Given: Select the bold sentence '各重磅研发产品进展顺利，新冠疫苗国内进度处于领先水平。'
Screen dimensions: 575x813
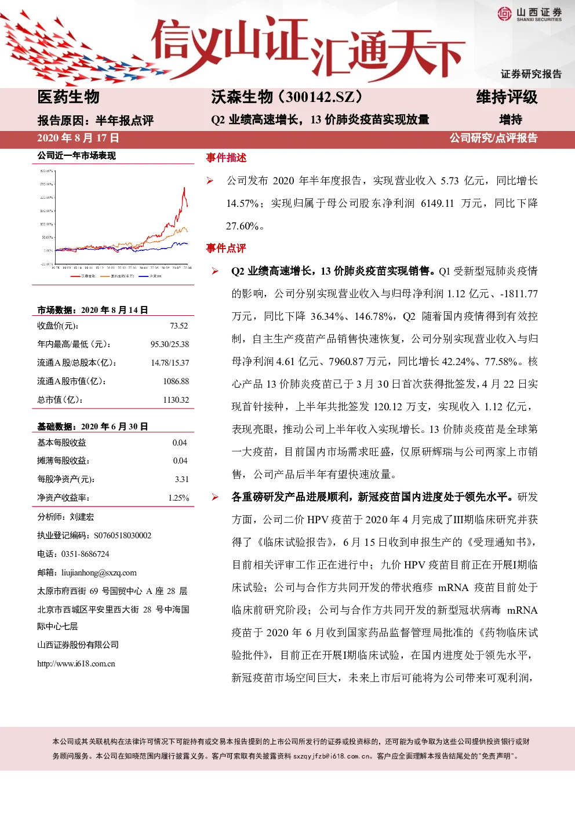Looking at the screenshot, I should coord(373,497).
